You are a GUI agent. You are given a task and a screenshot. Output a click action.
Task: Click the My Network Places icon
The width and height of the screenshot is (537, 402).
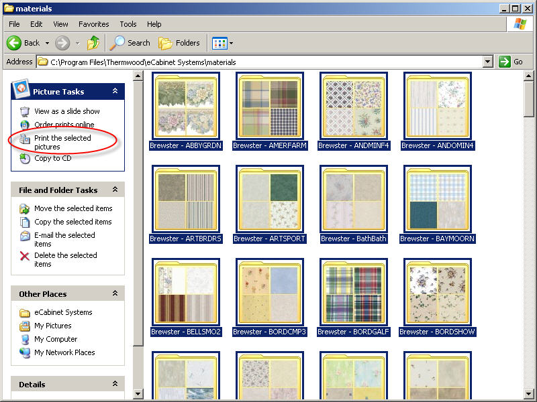tap(25, 353)
